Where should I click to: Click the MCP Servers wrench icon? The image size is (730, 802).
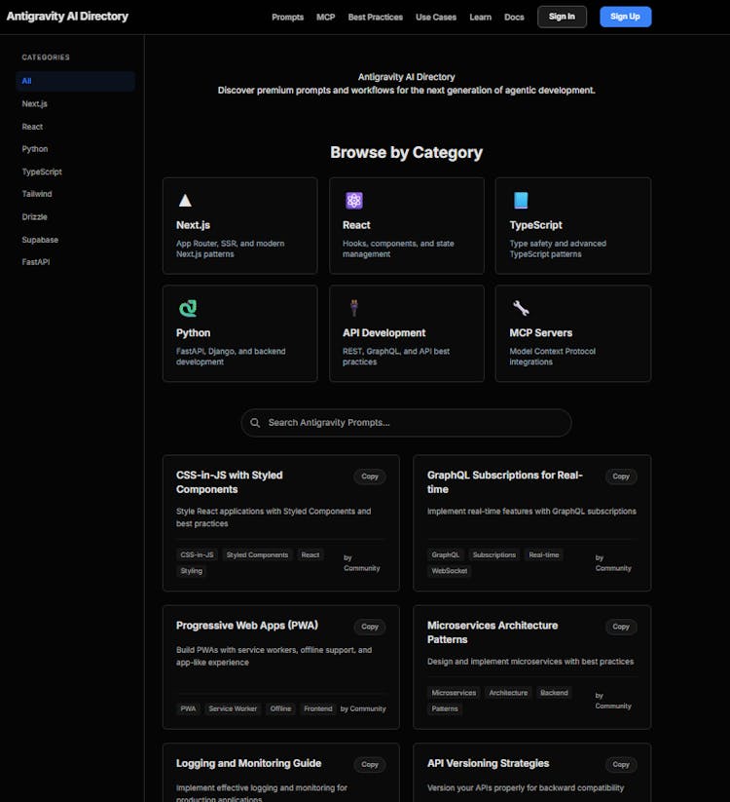521,309
